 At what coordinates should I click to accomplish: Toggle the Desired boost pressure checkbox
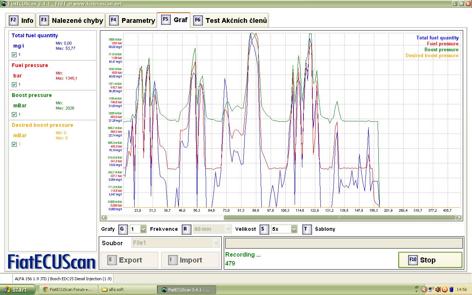14,144
